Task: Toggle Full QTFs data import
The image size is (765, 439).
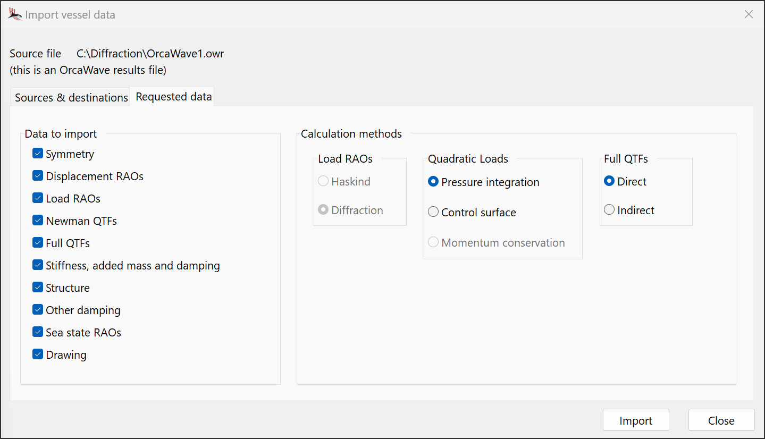Action: (38, 243)
